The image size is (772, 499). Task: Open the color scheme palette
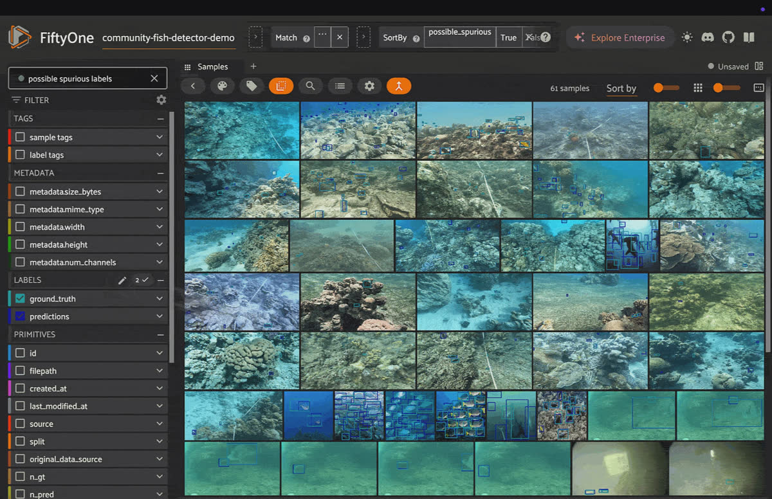(222, 86)
